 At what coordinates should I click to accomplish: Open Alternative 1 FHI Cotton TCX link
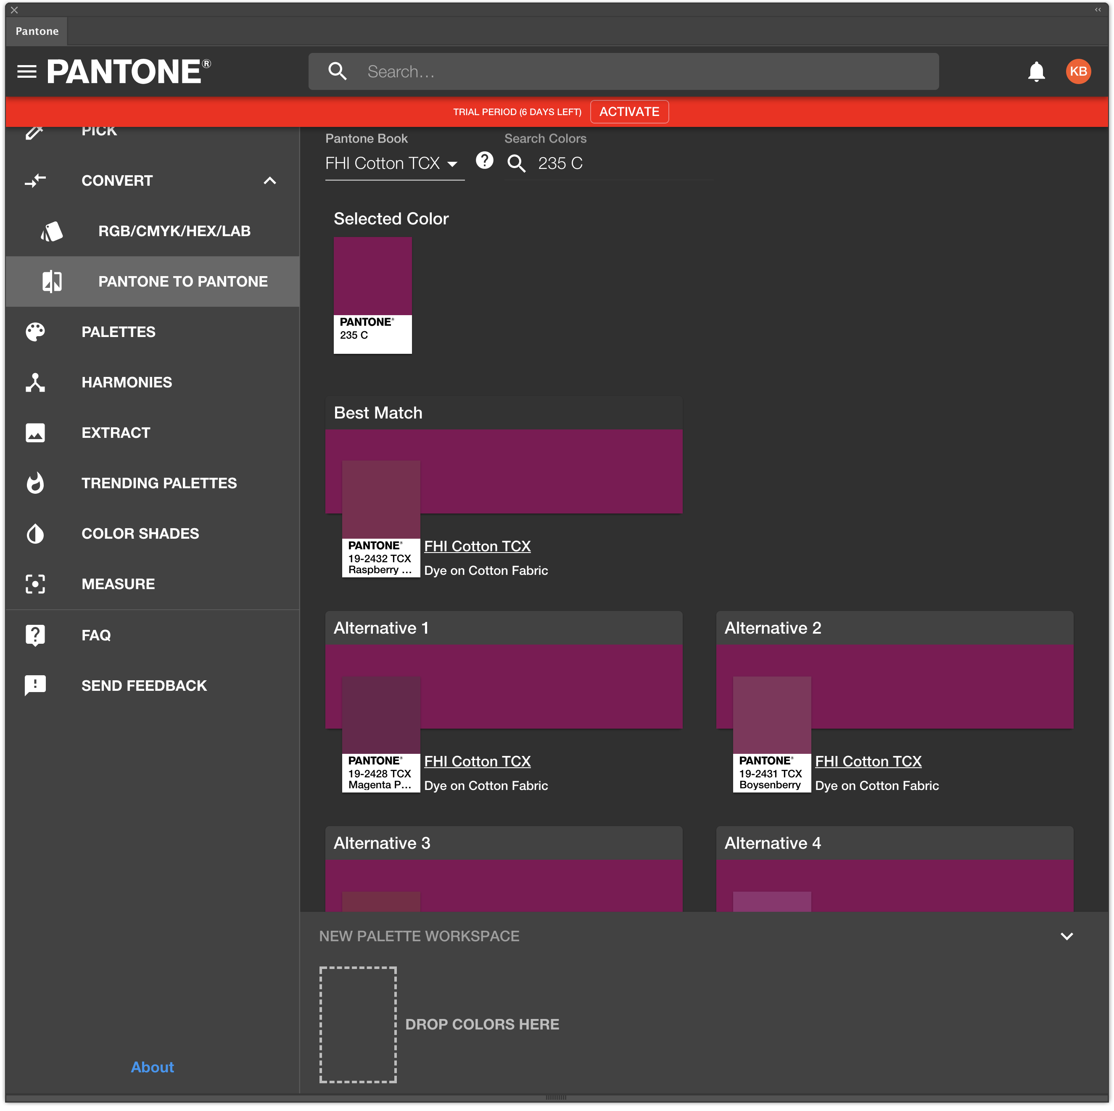tap(478, 761)
